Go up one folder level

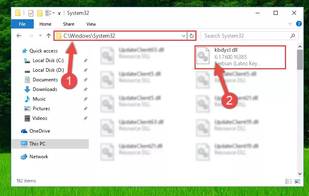pyautogui.click(x=49, y=36)
